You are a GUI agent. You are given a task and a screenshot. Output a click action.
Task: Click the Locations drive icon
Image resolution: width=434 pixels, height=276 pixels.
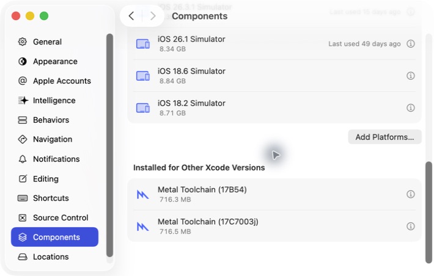(x=23, y=256)
